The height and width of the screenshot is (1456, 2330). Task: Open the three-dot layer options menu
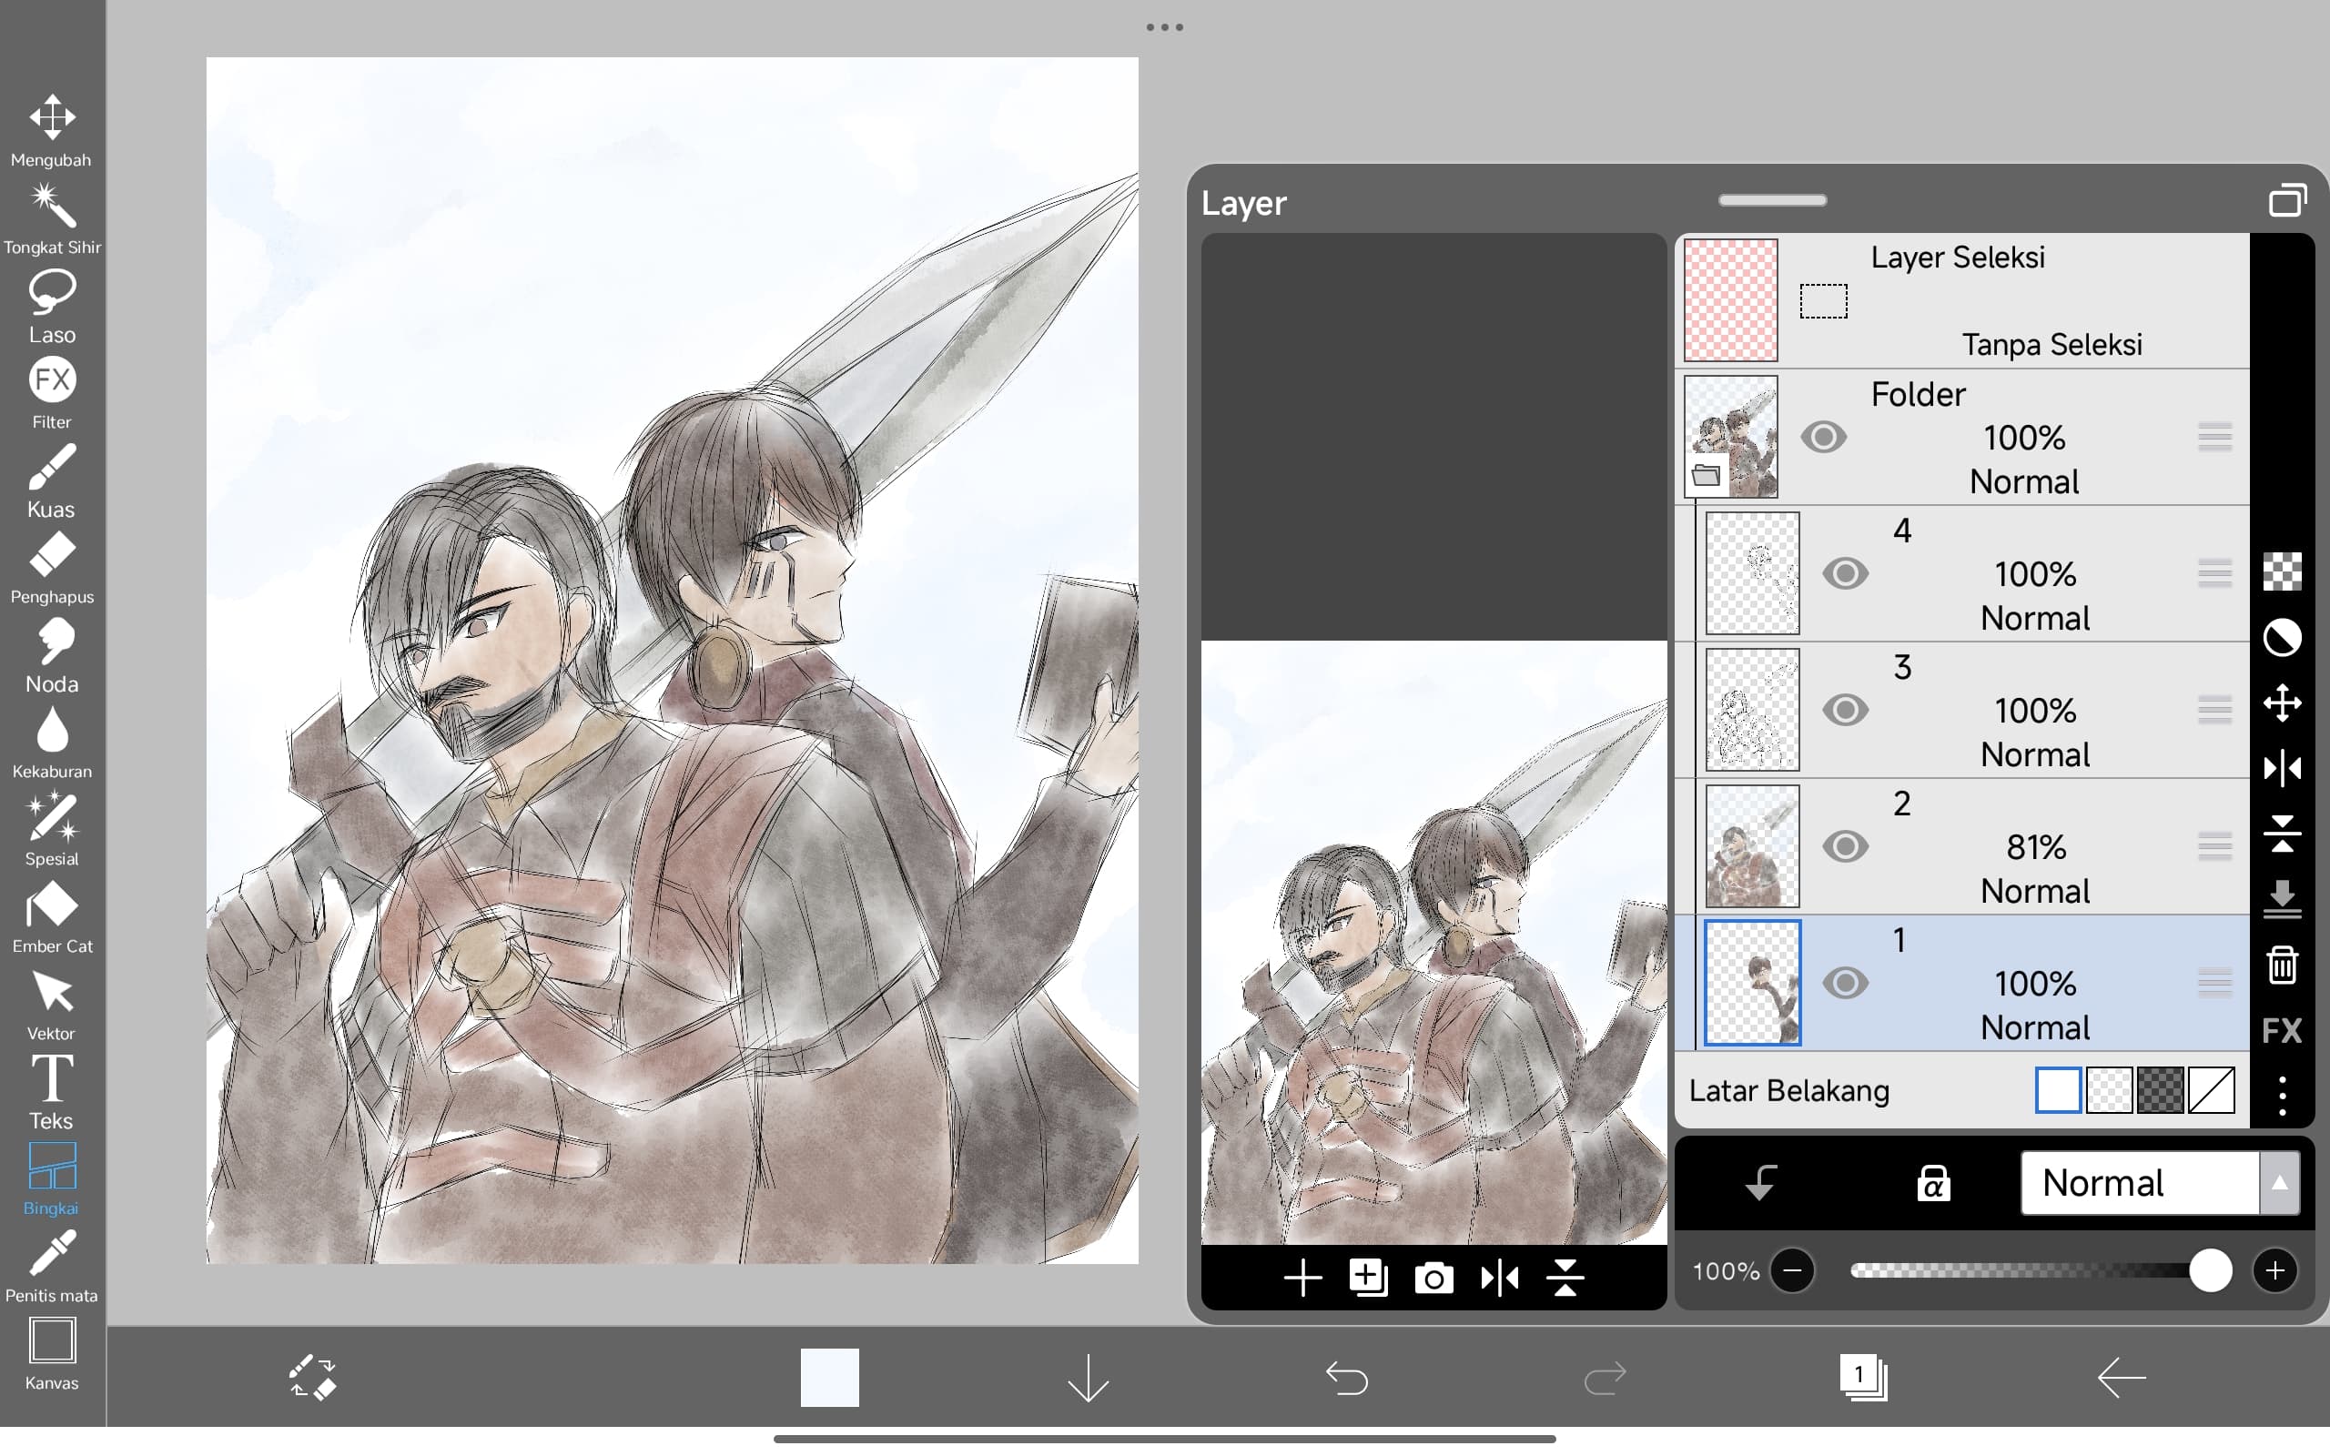[2282, 1096]
